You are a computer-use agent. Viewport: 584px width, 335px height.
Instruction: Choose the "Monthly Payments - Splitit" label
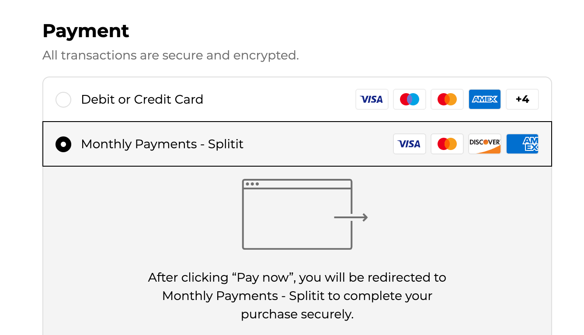coord(162,144)
